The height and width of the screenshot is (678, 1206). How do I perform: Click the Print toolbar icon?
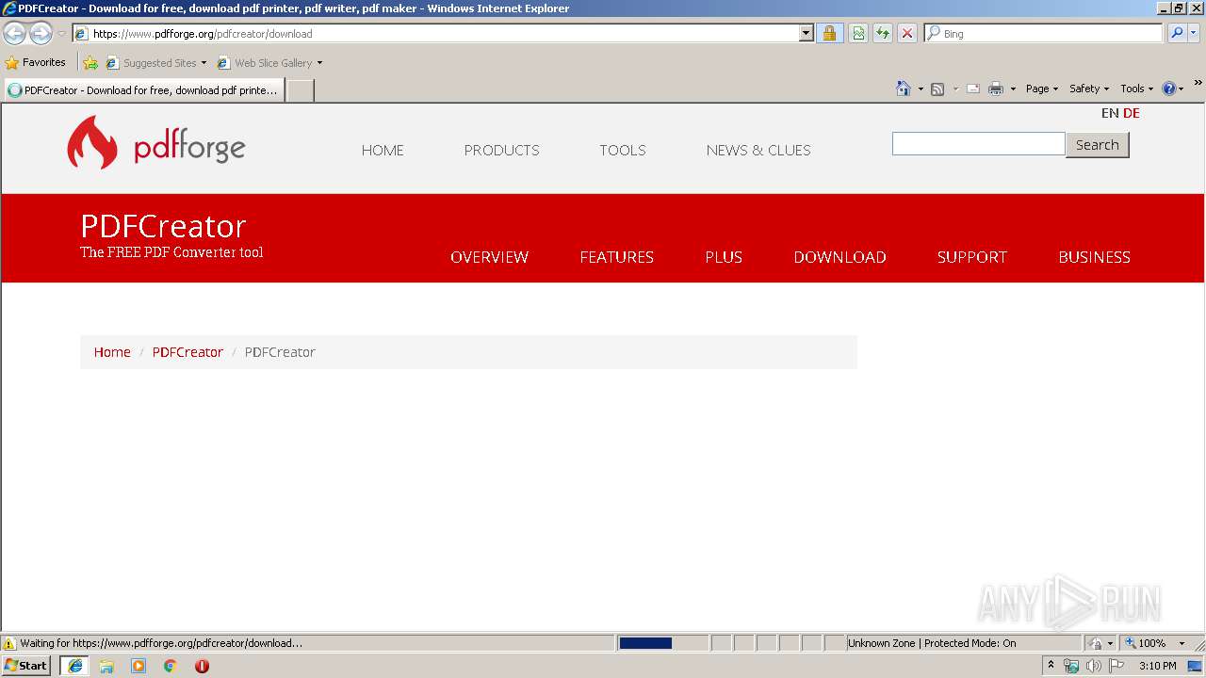[996, 89]
